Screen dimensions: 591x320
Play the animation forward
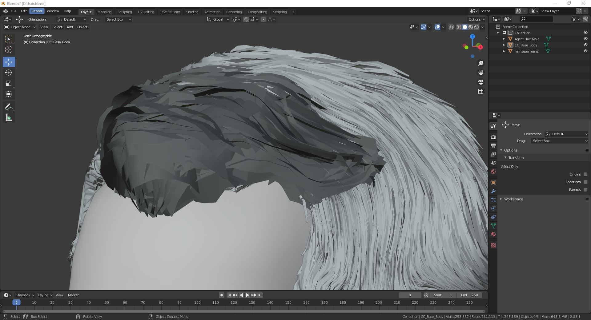tap(247, 295)
